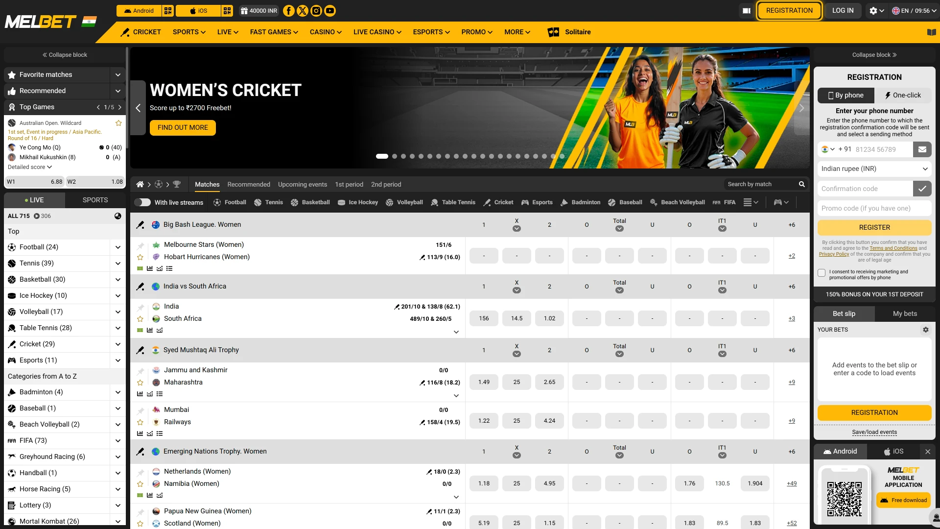The height and width of the screenshot is (529, 940).
Task: Check the marketing offers consent checkbox
Action: pyautogui.click(x=821, y=273)
